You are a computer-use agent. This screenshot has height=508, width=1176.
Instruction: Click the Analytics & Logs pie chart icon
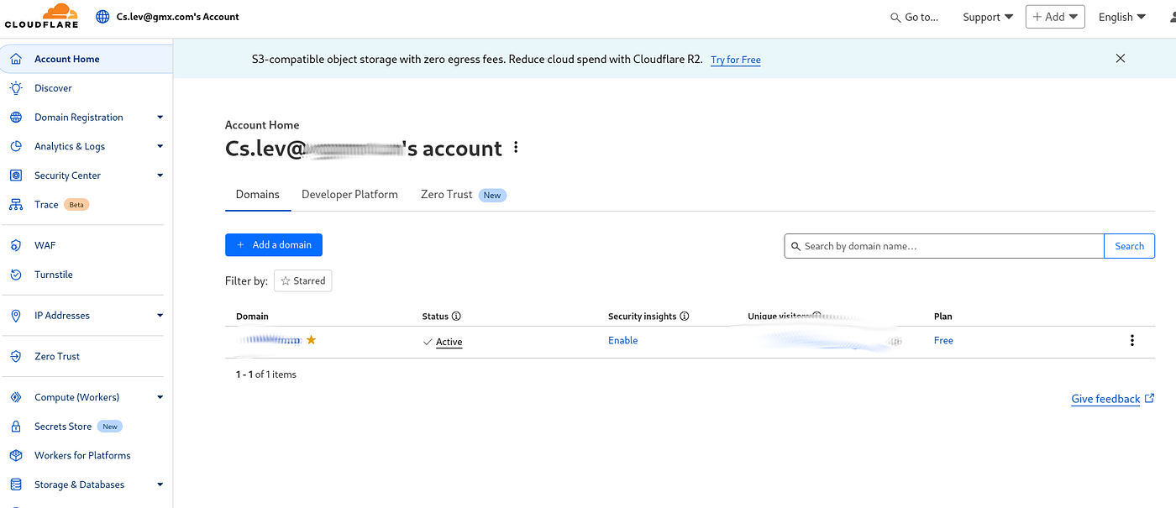(16, 146)
